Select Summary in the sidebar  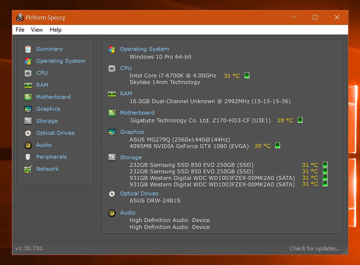49,49
